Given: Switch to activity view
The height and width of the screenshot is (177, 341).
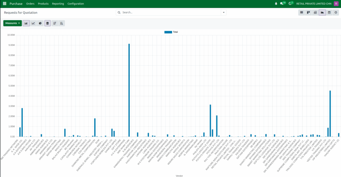Looking at the screenshot, I should 336,13.
